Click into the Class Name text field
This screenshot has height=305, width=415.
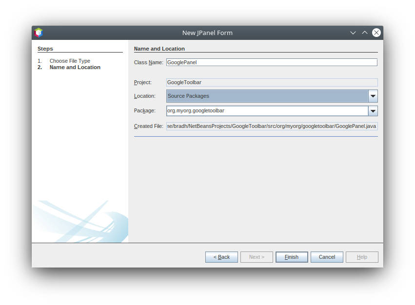pyautogui.click(x=271, y=62)
